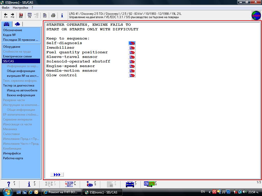Image resolution: width=262 pixels, height=196 pixels.
Task: Click the F6 document list icon
Action: click(110, 184)
